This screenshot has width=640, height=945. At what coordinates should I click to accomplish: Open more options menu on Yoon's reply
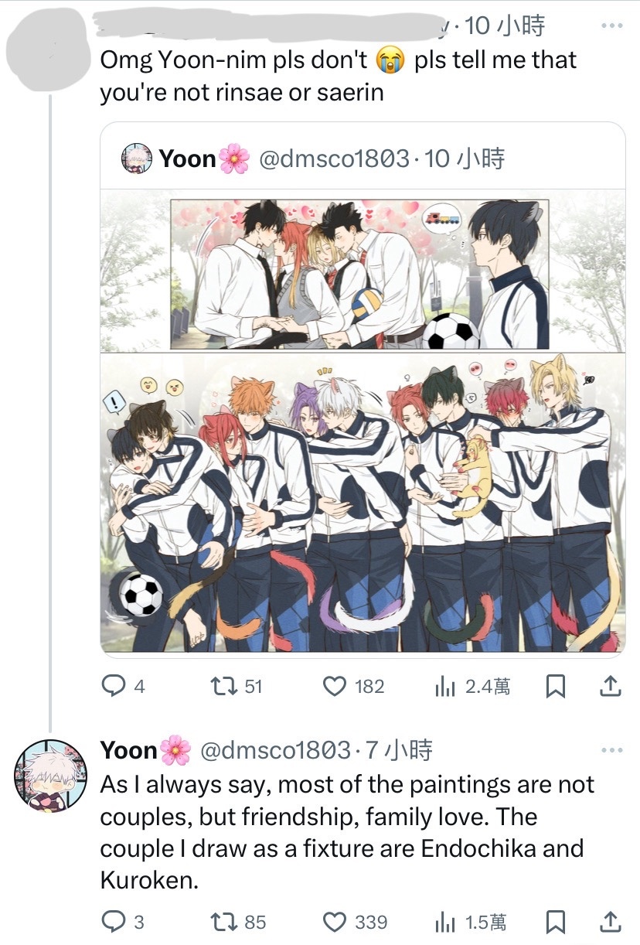(x=611, y=751)
